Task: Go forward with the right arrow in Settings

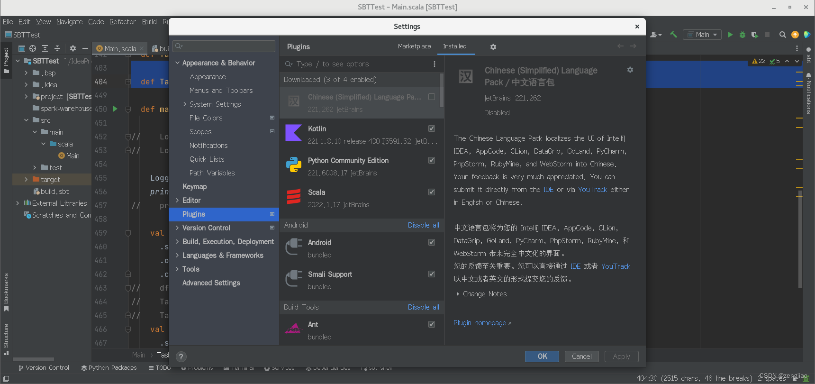Action: click(633, 46)
